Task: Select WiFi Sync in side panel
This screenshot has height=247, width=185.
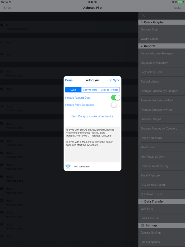Action: tap(161, 209)
